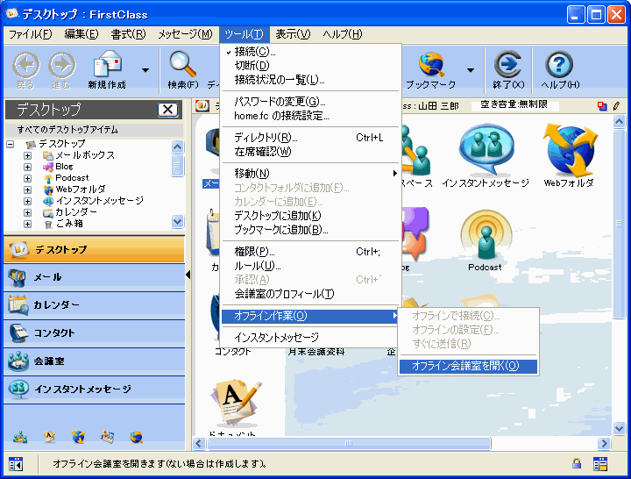The width and height of the screenshot is (631, 479).
Task: Click the ブックマーク (Bookmark) toolbar icon
Action: 430,65
